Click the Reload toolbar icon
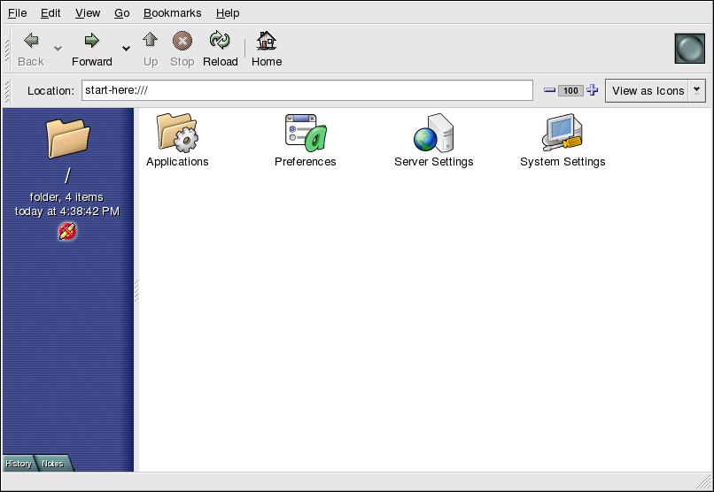This screenshot has height=492, width=714. point(220,41)
